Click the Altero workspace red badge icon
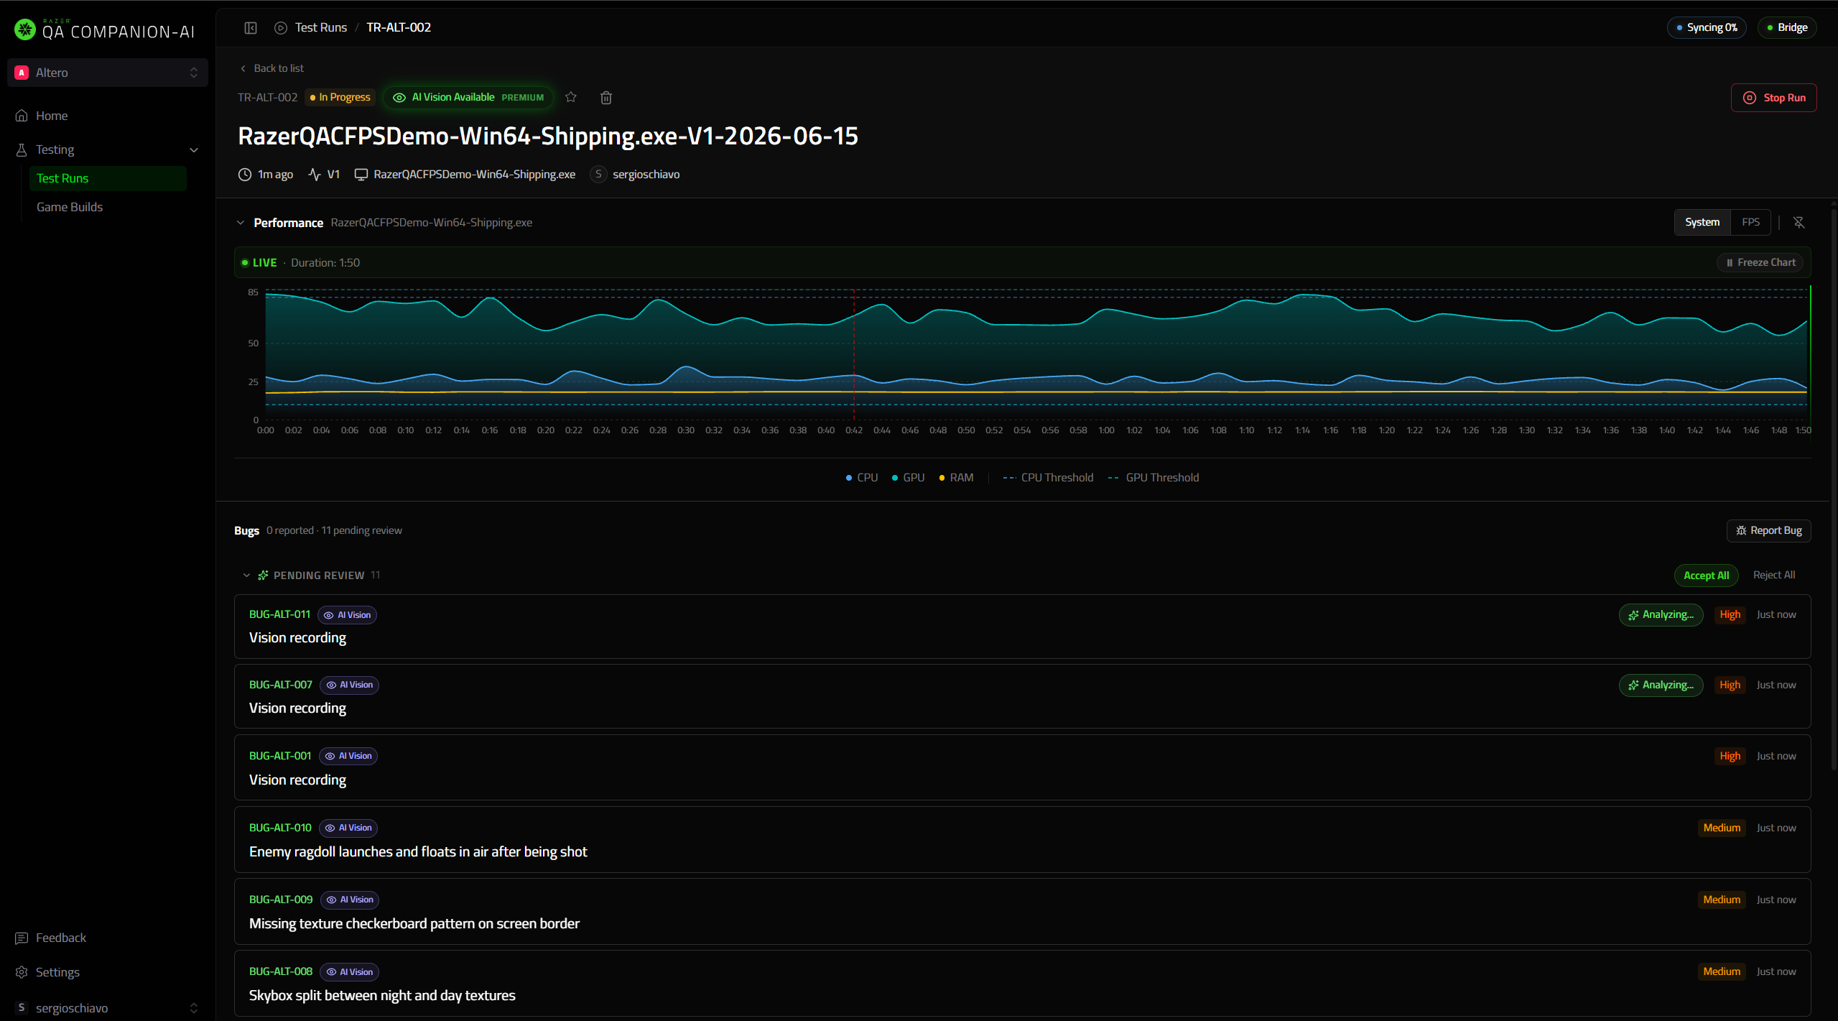Viewport: 1838px width, 1021px height. [22, 73]
